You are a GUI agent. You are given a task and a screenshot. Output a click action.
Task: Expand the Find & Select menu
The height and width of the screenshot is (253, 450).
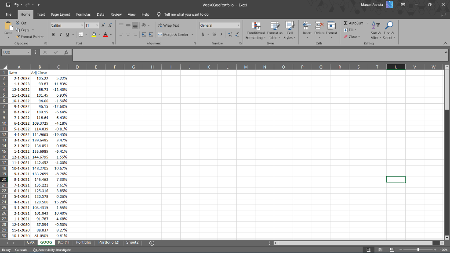[389, 30]
